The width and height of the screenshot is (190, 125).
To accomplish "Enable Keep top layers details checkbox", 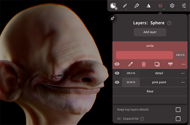I will tap(178, 109).
